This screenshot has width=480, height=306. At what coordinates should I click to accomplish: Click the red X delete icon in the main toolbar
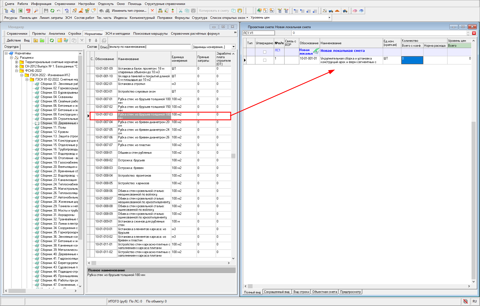coord(152,11)
